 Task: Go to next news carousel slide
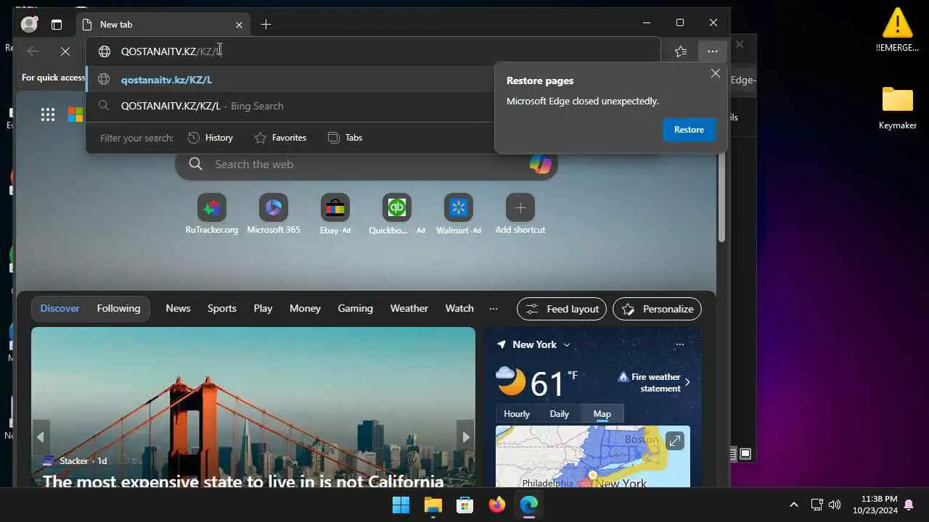pyautogui.click(x=466, y=436)
